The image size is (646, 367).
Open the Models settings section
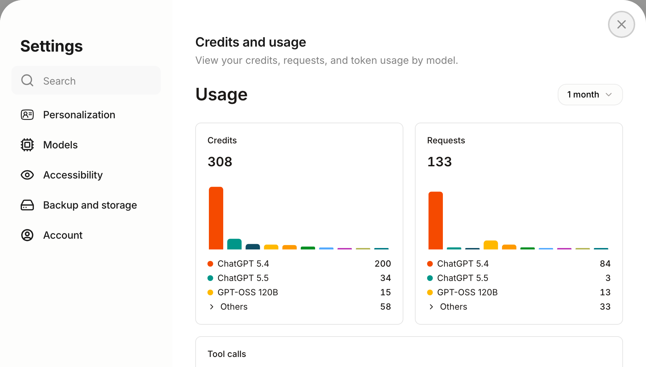(x=86, y=145)
